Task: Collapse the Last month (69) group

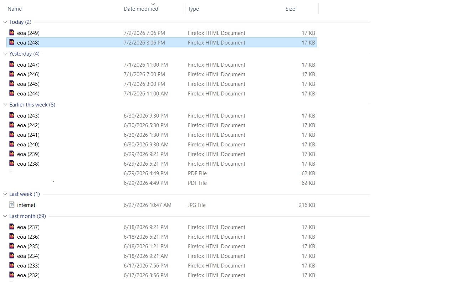Action: pos(5,216)
